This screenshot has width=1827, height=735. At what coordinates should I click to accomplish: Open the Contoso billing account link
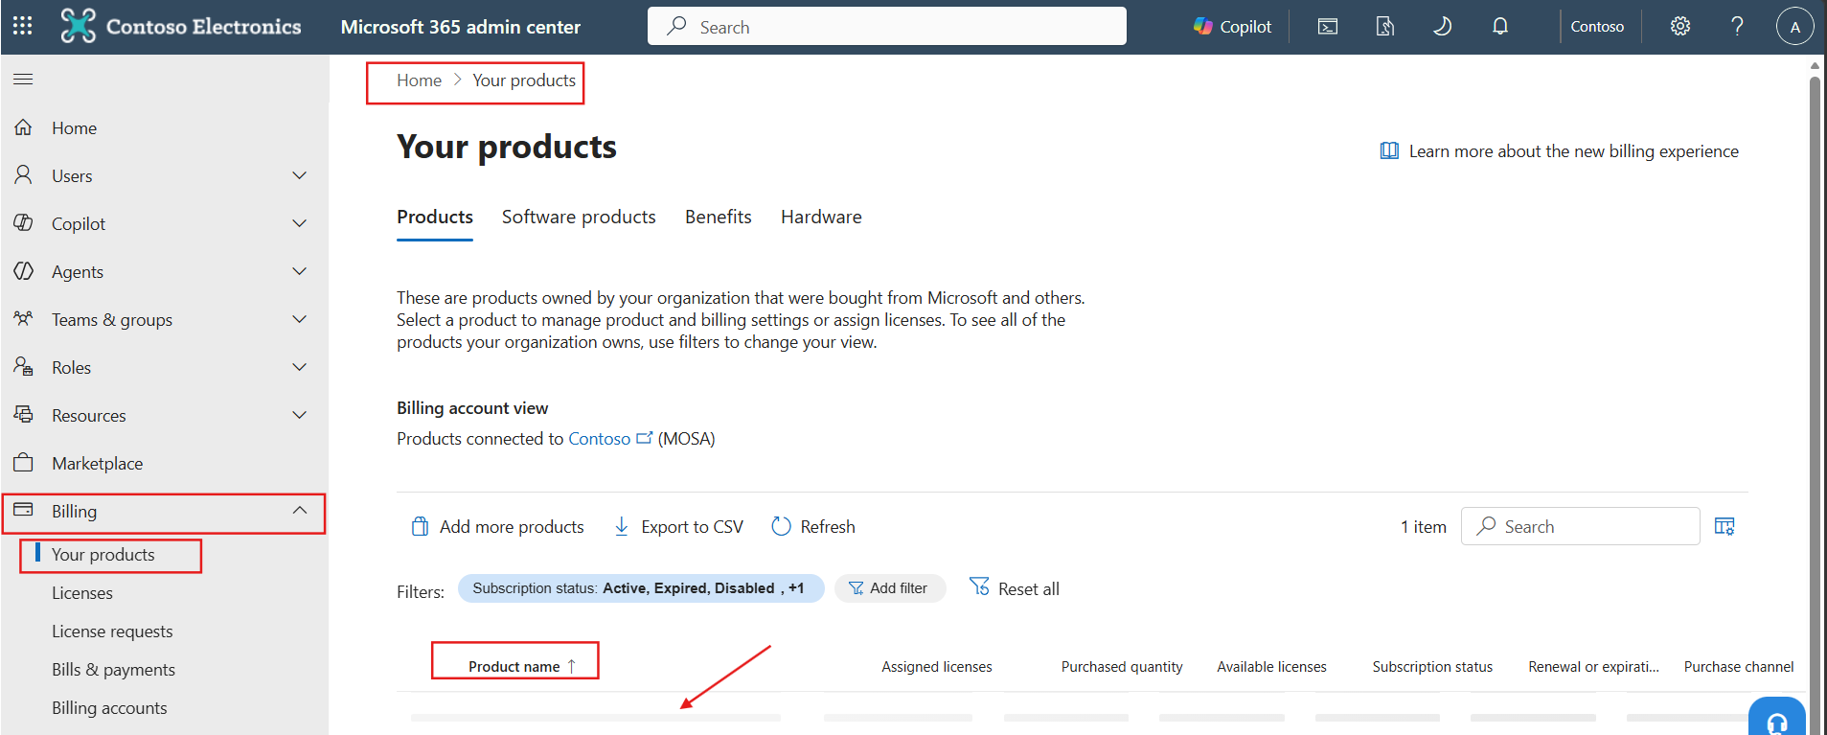tap(600, 439)
